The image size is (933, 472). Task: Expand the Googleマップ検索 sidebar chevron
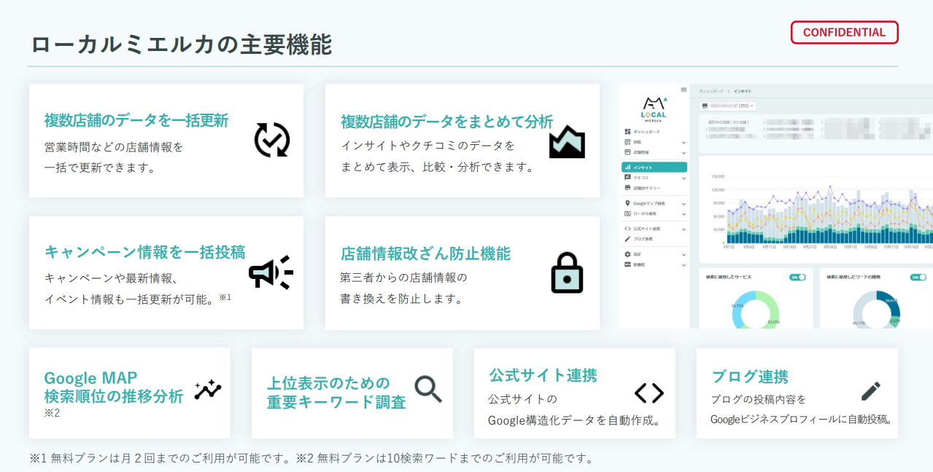[x=684, y=204]
